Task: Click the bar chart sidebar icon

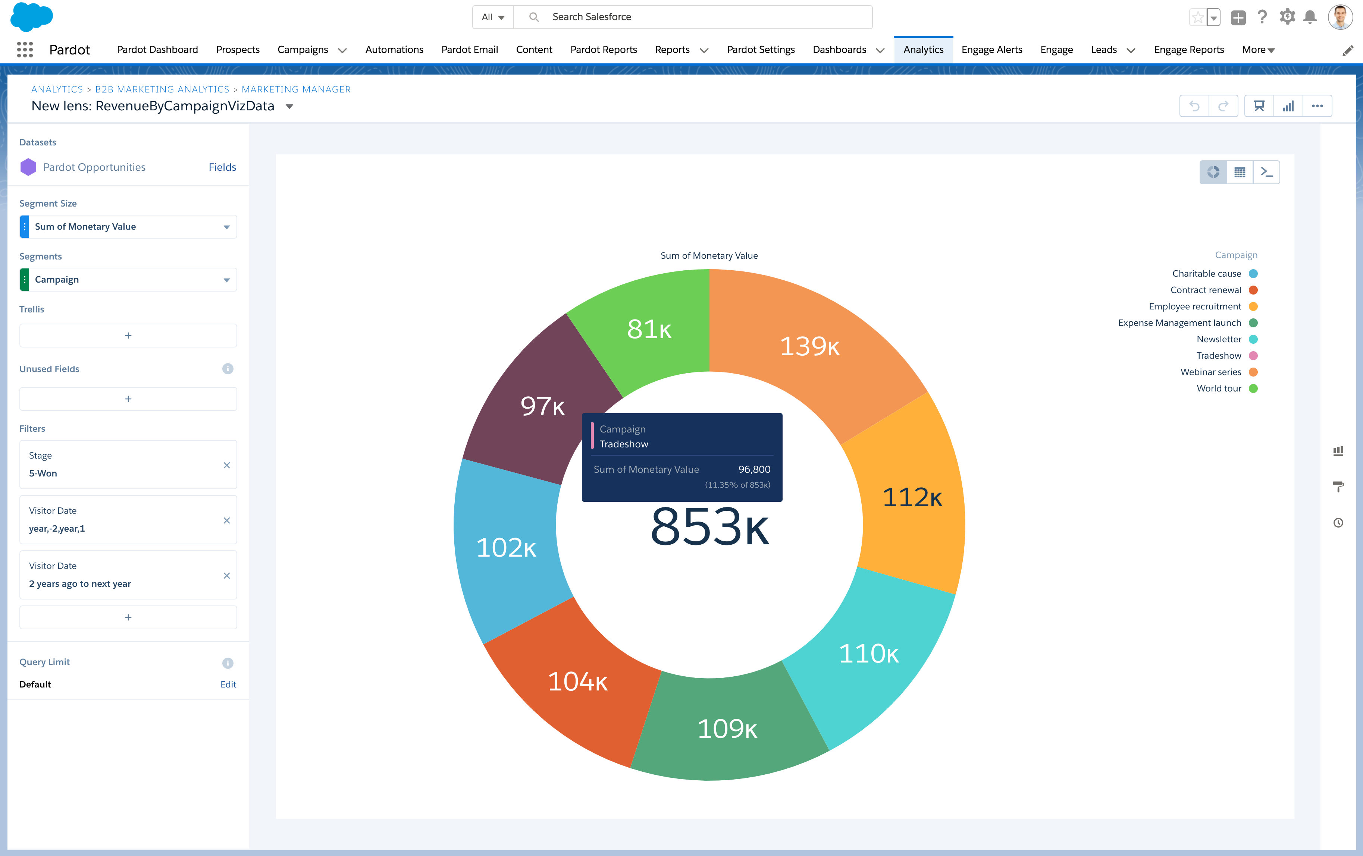Action: (x=1339, y=450)
